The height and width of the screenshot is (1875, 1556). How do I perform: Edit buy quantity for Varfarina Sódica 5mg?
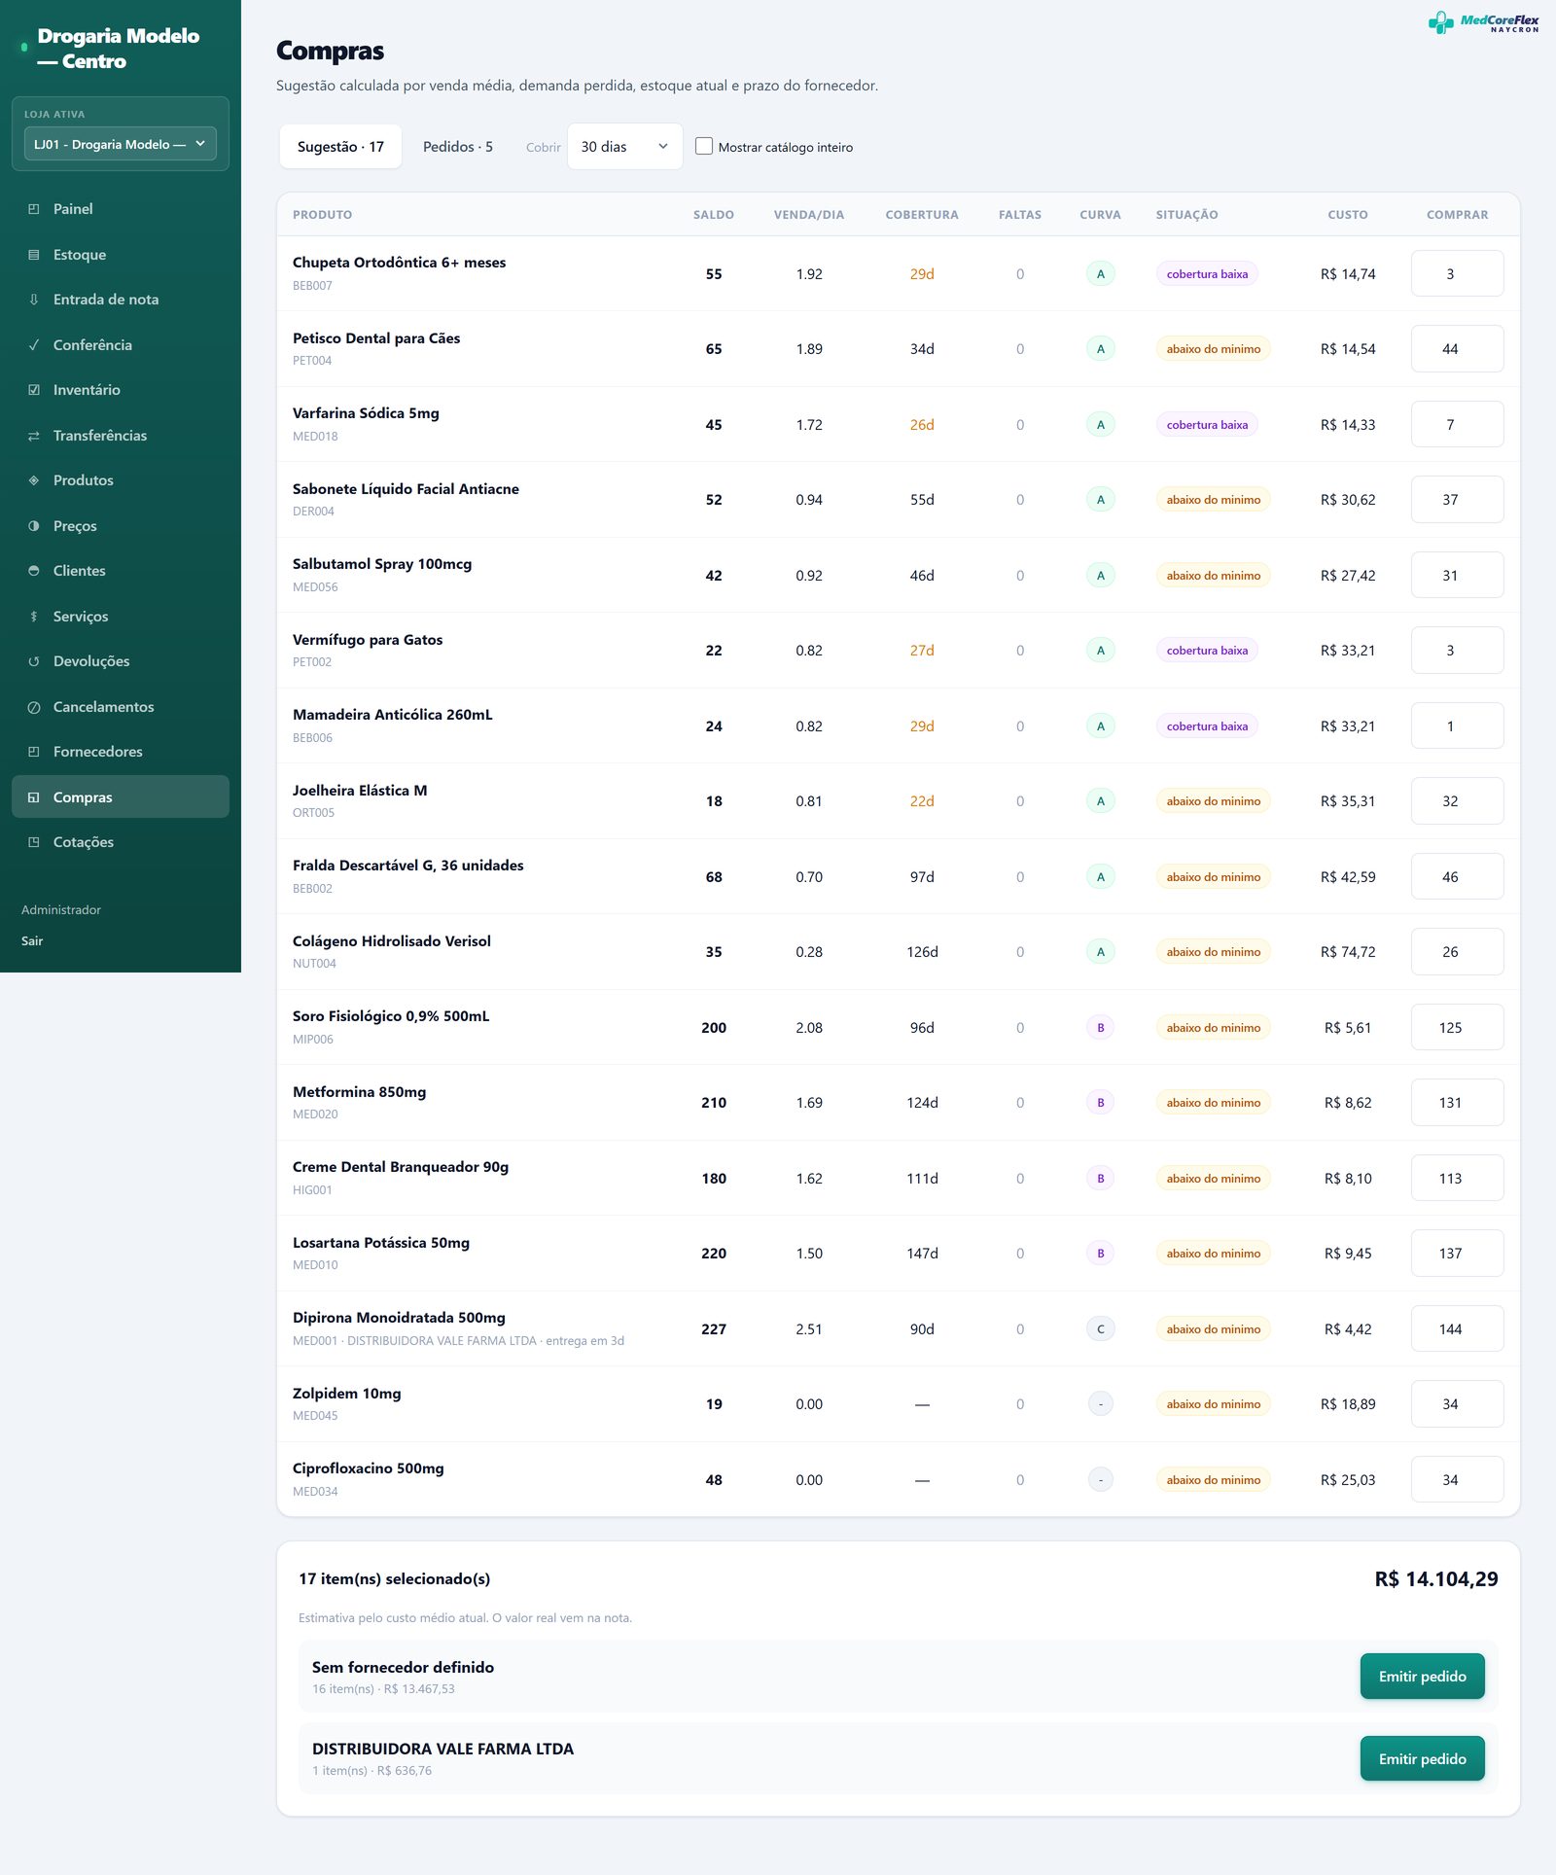click(1457, 425)
